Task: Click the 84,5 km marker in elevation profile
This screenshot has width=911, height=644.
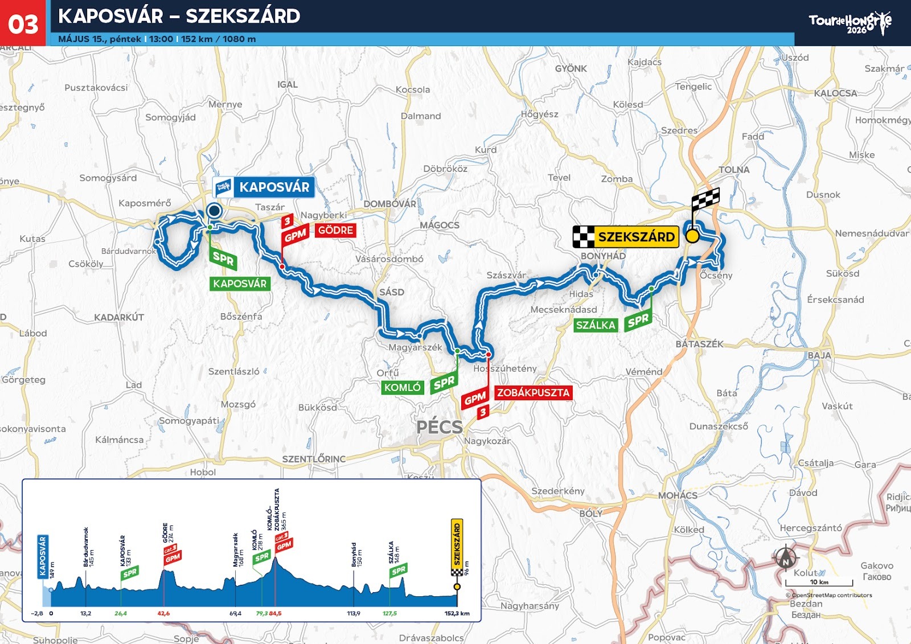Action: click(x=275, y=613)
